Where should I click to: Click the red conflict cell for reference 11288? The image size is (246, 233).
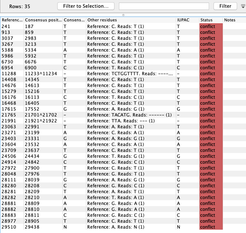(211, 74)
